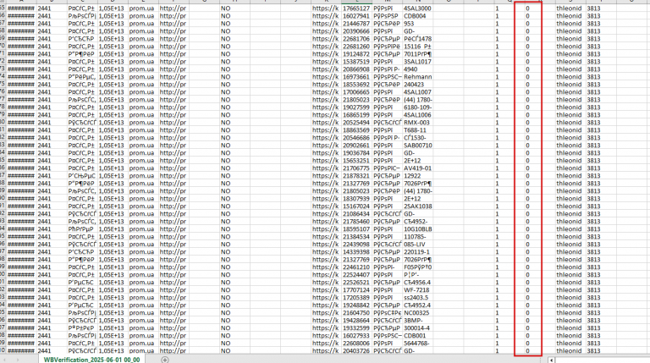Select cell with code 3BMP-
Viewport: 650px width, 363px height.
pos(417,321)
